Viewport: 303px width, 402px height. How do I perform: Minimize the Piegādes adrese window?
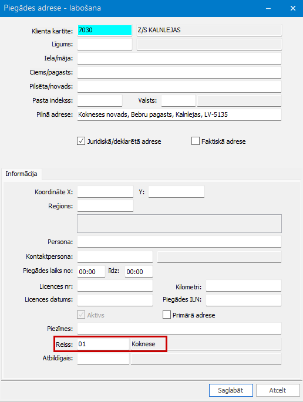pos(268,8)
